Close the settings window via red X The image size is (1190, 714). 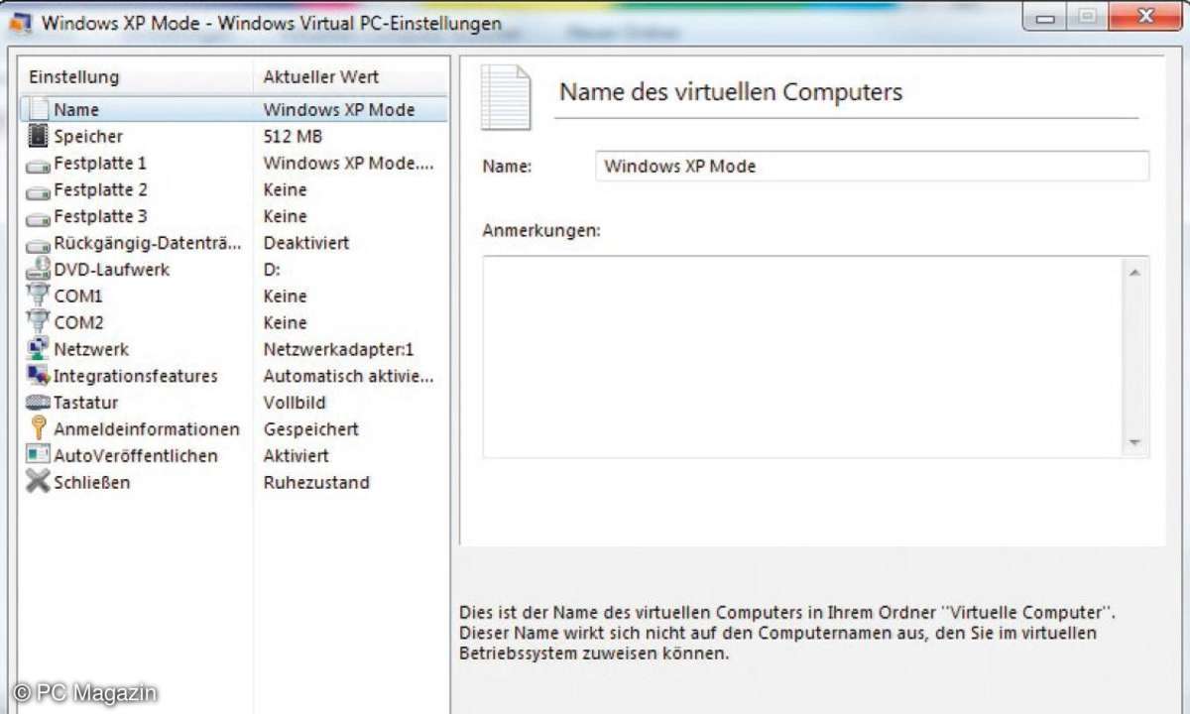point(1146,17)
